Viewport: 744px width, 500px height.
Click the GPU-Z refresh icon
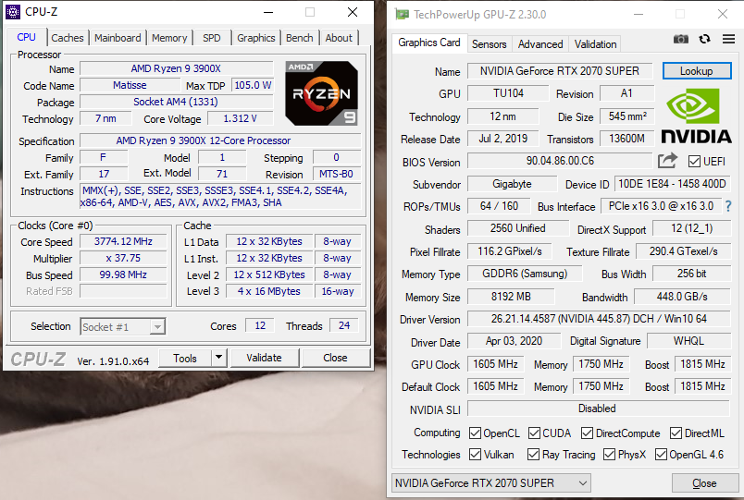coord(704,39)
